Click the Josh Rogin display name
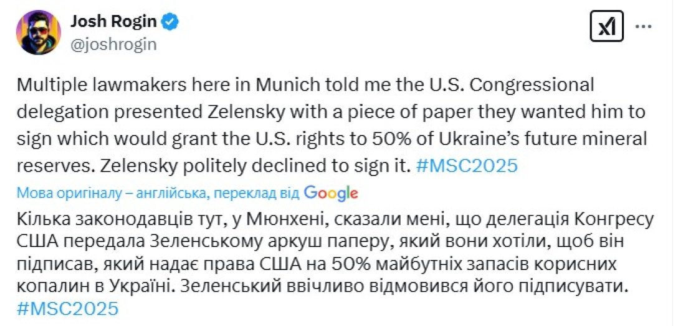Image resolution: width=678 pixels, height=326 pixels. click(x=114, y=22)
